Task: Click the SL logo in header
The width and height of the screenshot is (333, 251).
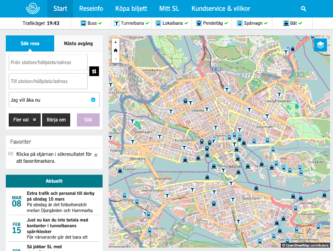Action: pos(33,8)
